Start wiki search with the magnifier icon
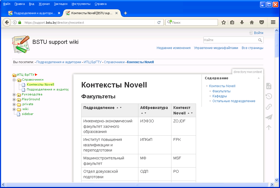280x188 pixels. point(260,40)
